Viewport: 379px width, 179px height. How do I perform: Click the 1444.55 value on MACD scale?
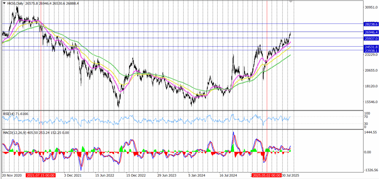tap(370, 132)
